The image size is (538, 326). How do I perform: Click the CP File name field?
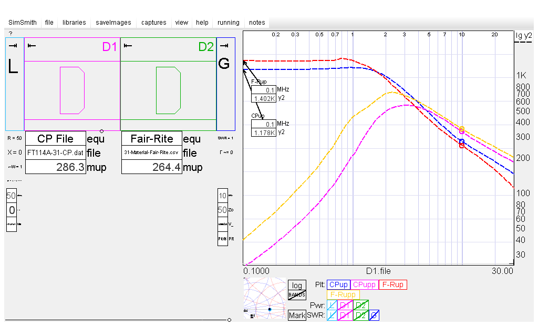[x=56, y=138]
